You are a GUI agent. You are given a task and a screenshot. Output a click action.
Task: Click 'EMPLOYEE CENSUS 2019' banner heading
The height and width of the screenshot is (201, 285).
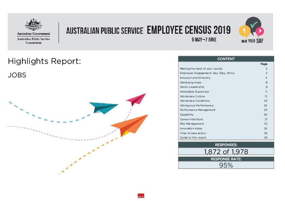click(189, 30)
